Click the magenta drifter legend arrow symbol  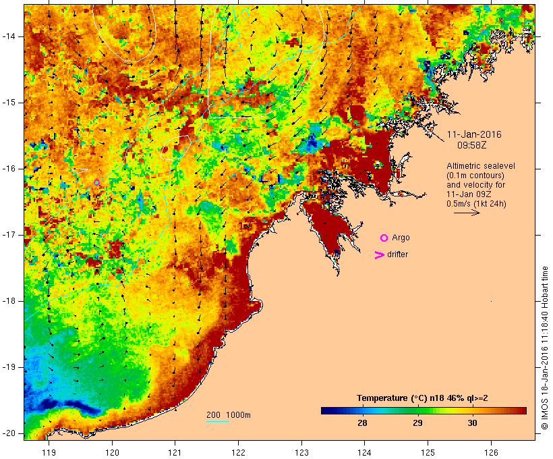[379, 255]
